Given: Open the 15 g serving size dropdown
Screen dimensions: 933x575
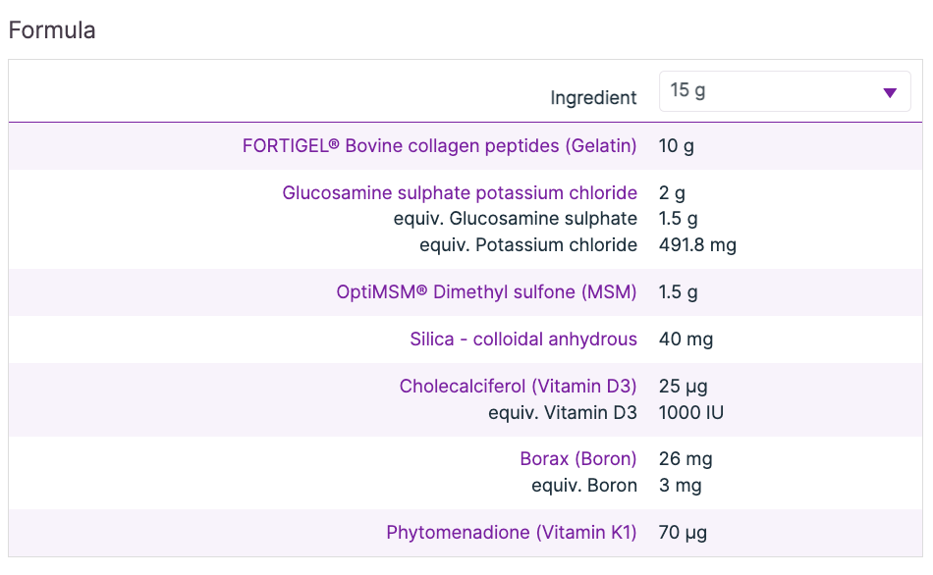Looking at the screenshot, I should click(x=784, y=91).
